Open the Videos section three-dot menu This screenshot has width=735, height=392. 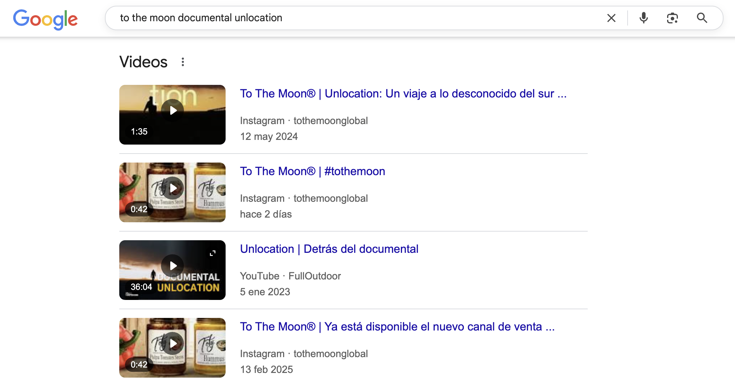pyautogui.click(x=183, y=62)
